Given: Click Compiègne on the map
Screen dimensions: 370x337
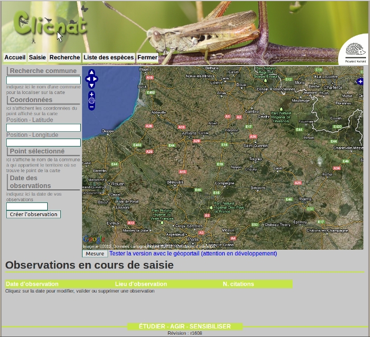Looking at the screenshot, I should (x=224, y=184).
